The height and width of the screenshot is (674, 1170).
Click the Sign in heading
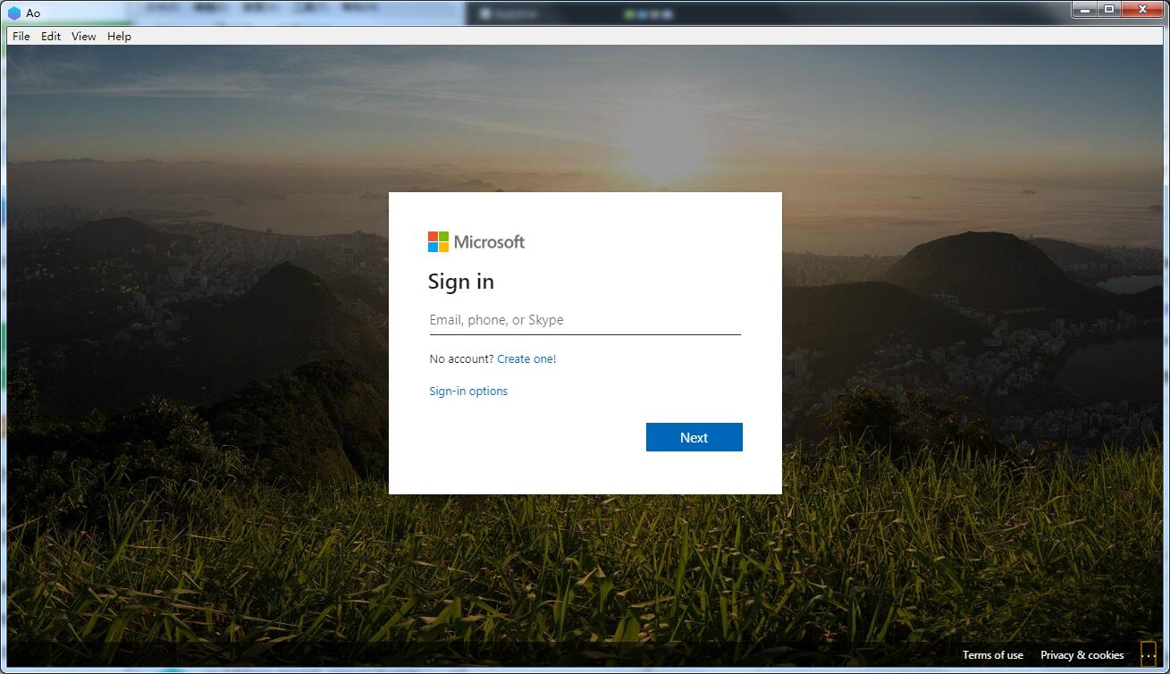pyautogui.click(x=460, y=282)
